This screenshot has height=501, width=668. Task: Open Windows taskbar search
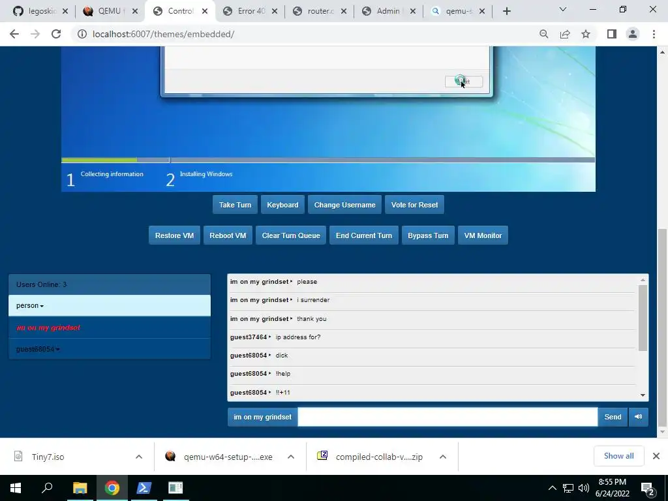pos(47,488)
